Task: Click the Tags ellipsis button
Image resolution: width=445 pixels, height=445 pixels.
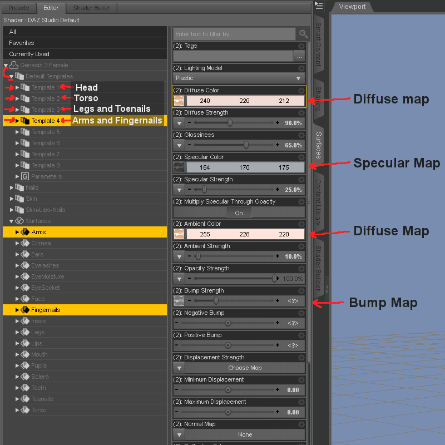Action: [x=299, y=56]
